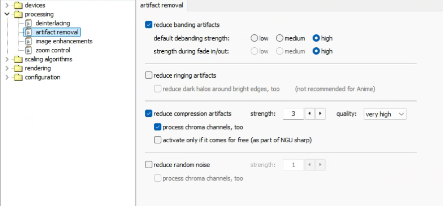
Task: Click the image enhancements page icon
Action: [x=28, y=41]
